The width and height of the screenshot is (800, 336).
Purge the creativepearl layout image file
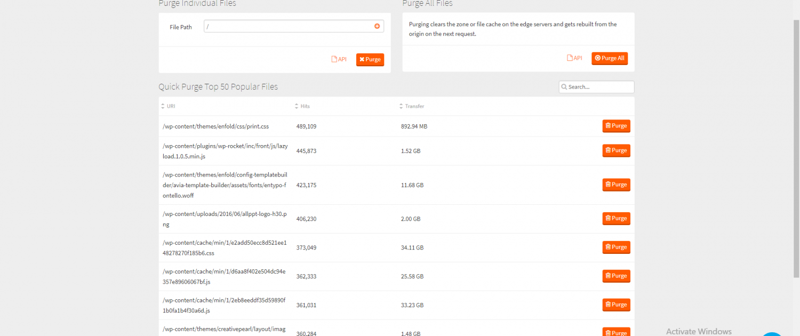point(616,332)
